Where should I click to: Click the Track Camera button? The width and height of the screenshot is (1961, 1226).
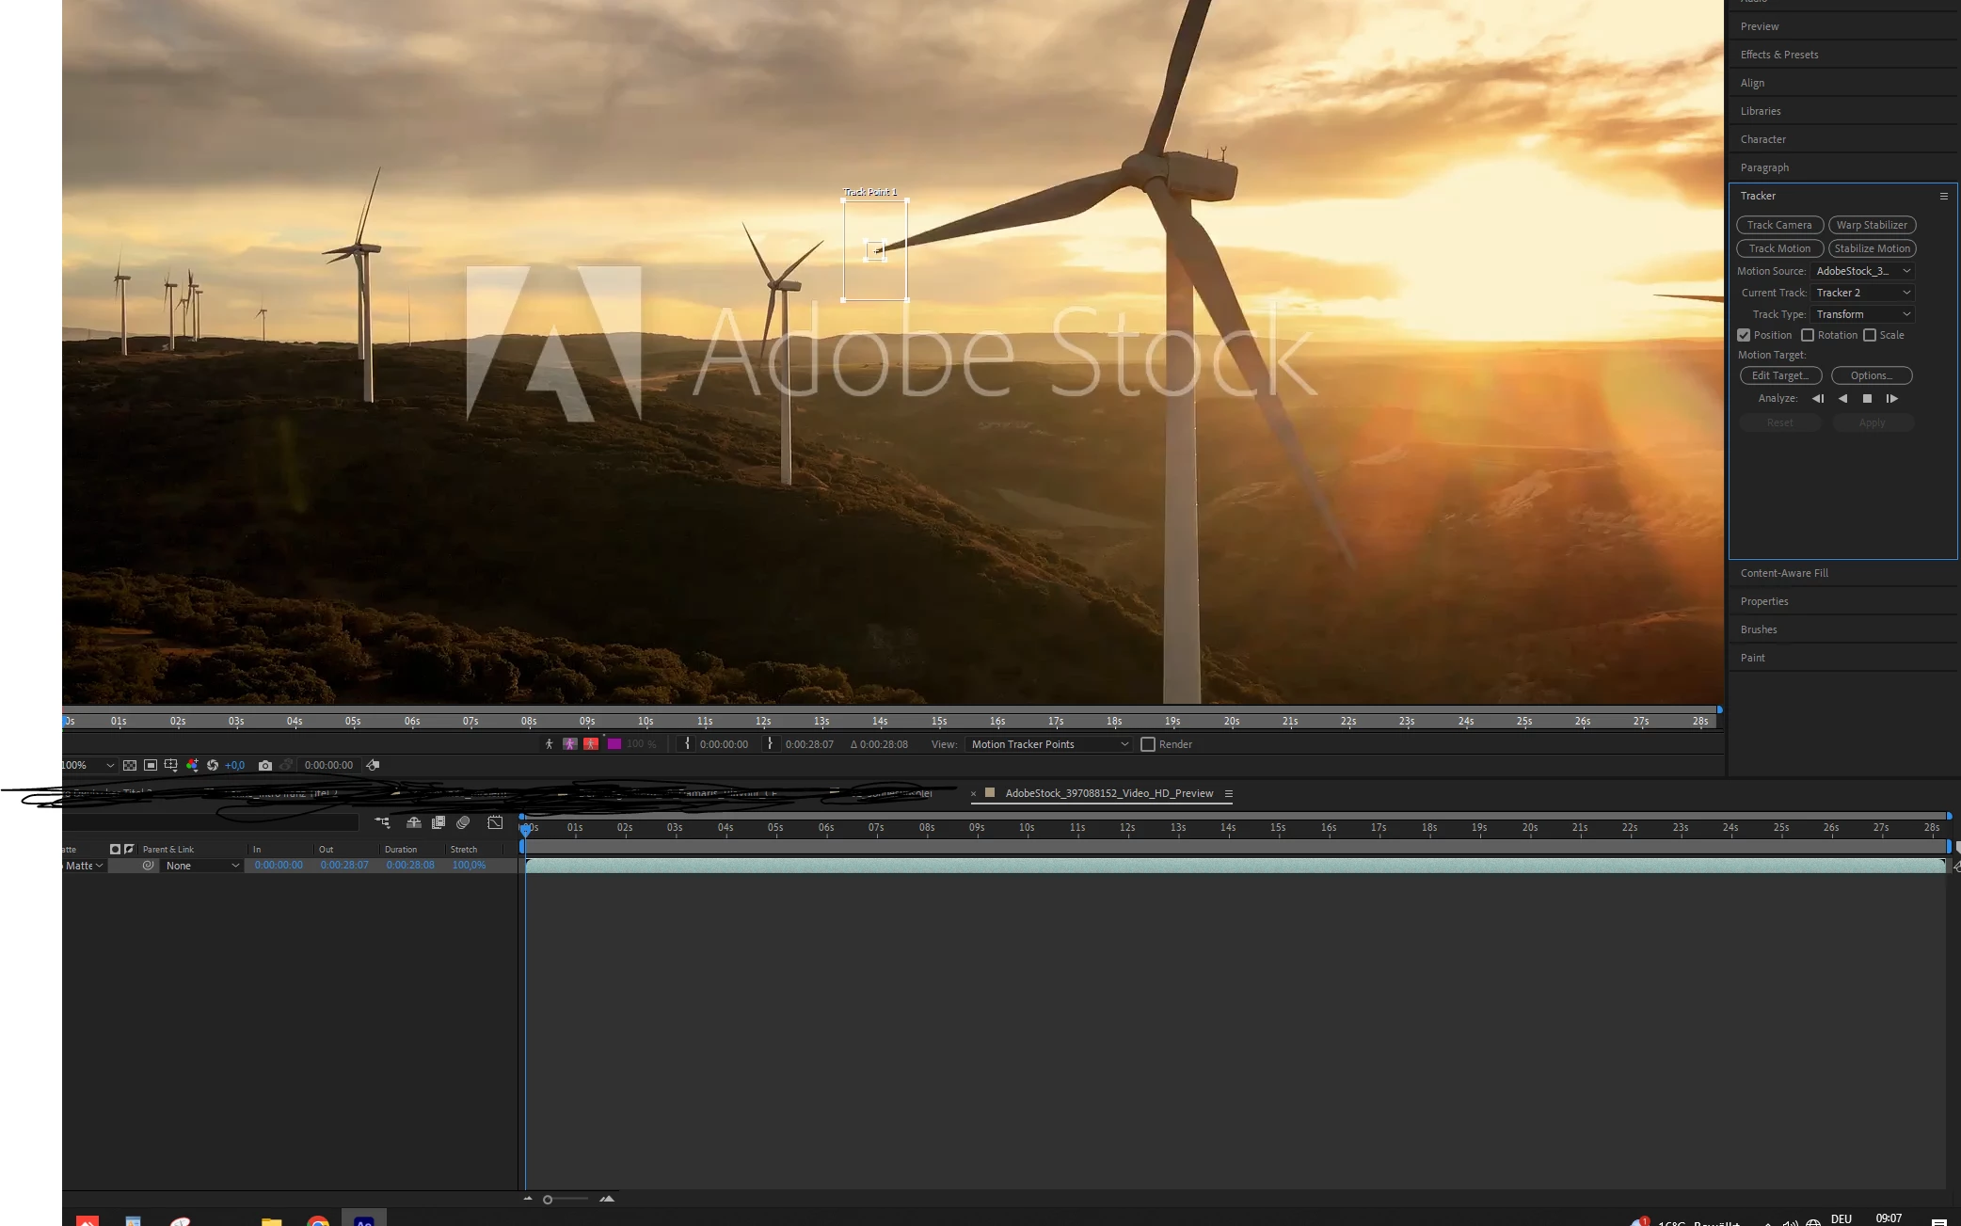point(1778,225)
